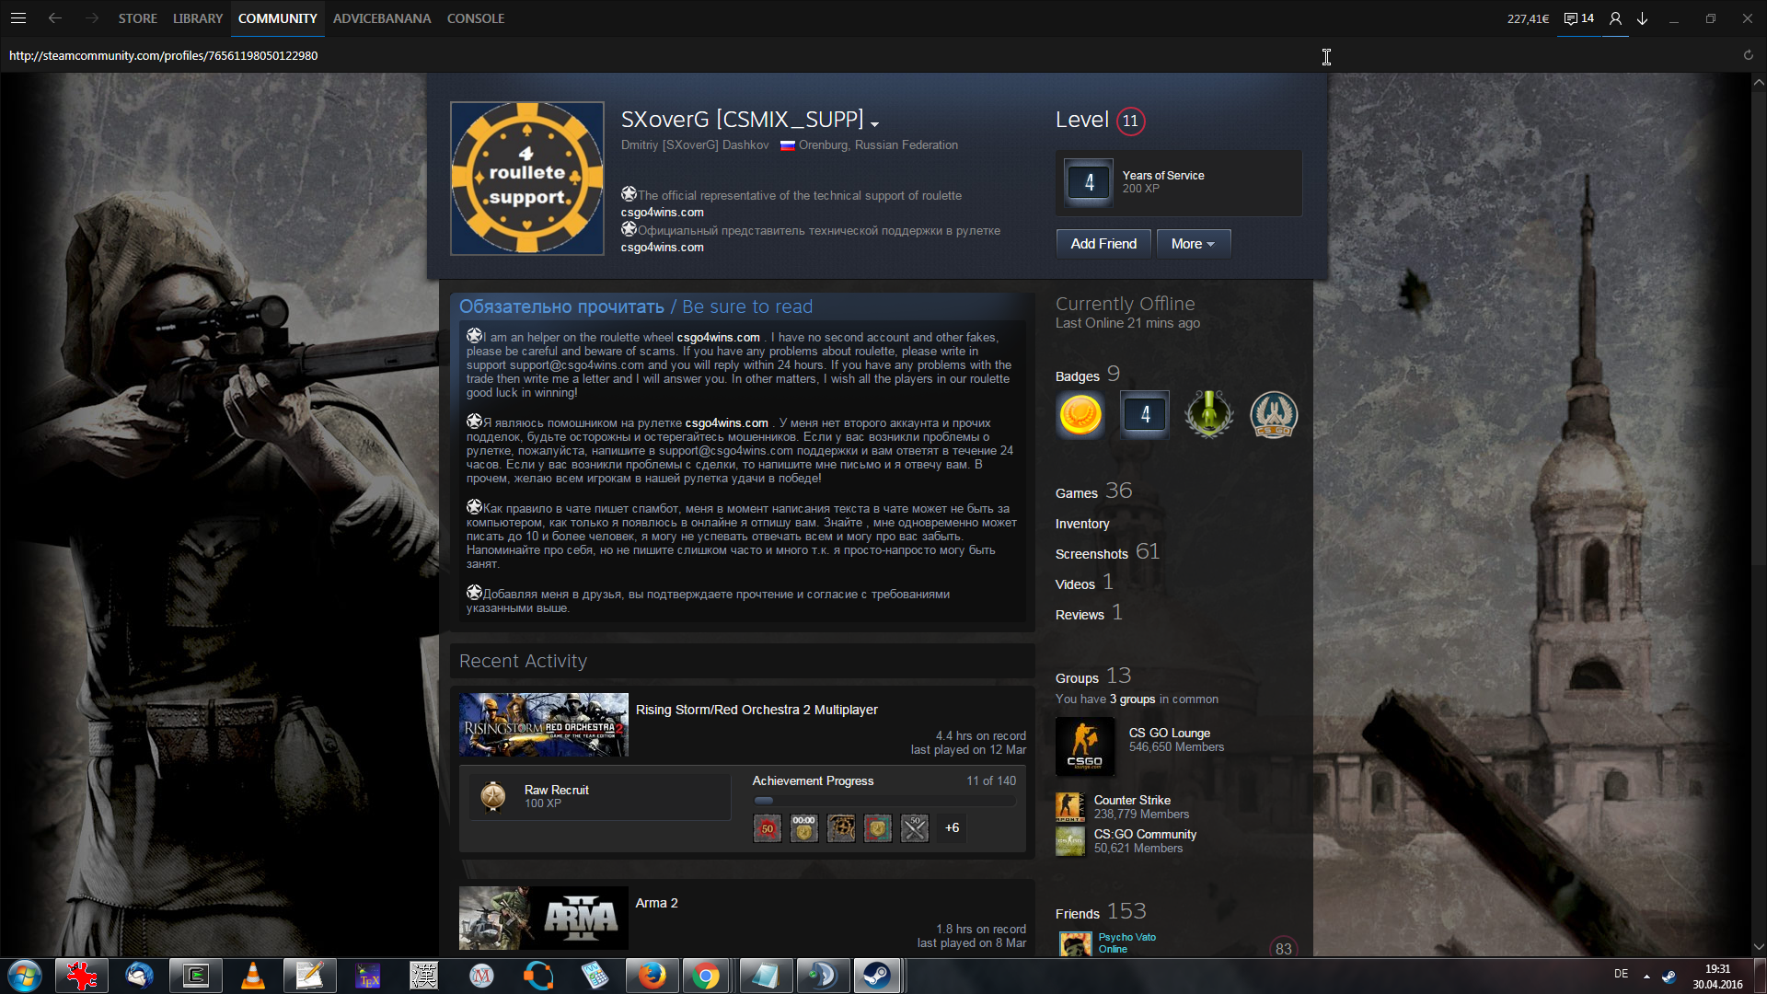The height and width of the screenshot is (994, 1767).
Task: Click the notifications icon showing 14
Action: coord(1578,18)
